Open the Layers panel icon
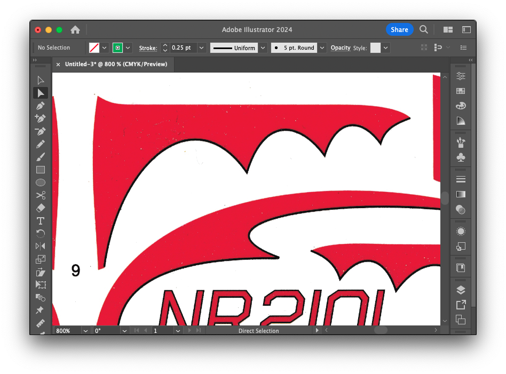 (461, 290)
